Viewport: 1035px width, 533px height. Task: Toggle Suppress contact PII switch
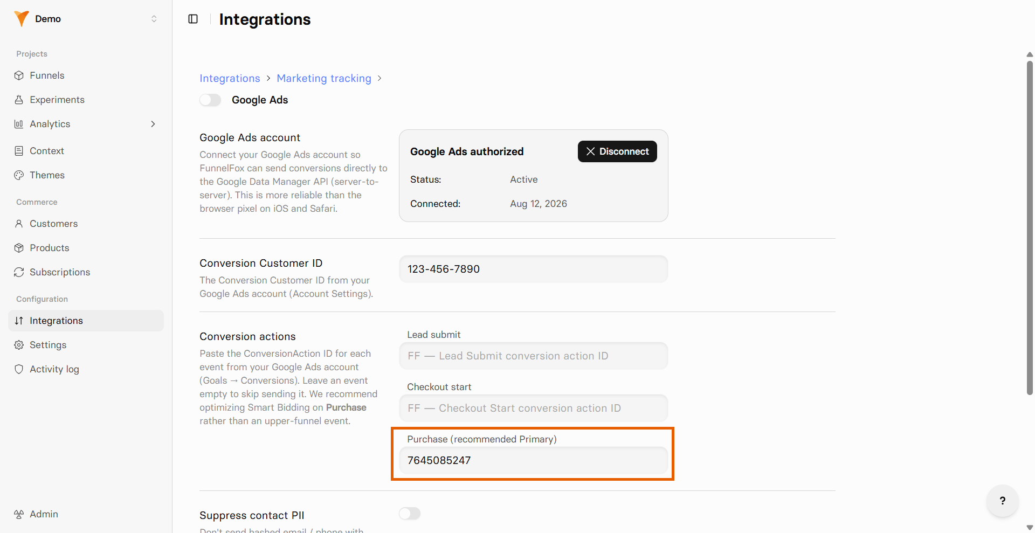(410, 514)
